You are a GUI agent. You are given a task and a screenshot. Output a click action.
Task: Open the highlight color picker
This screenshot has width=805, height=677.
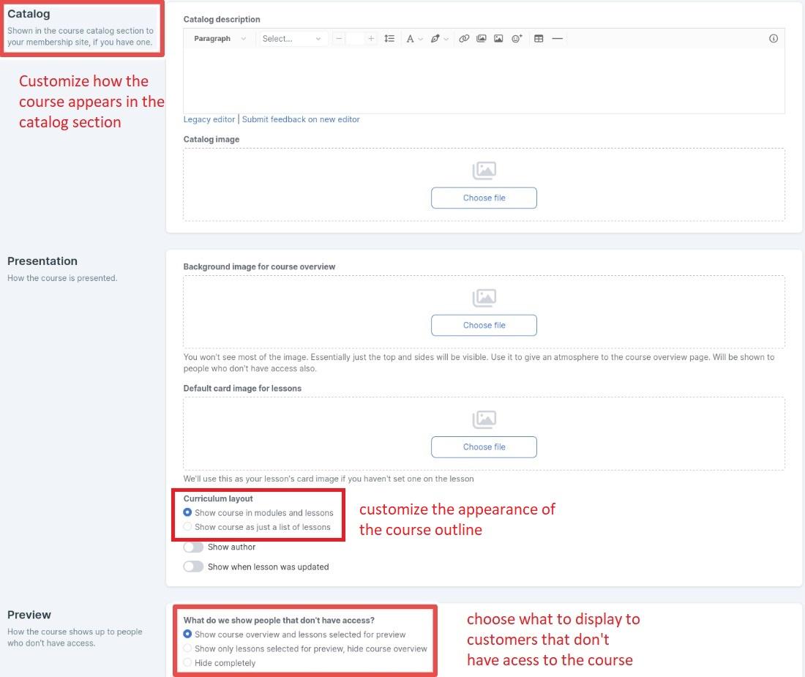[439, 39]
